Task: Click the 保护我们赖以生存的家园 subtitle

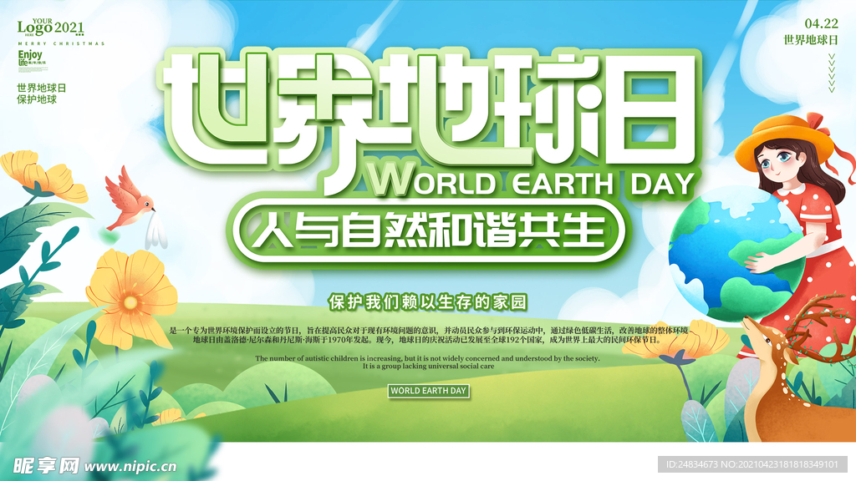Action: click(427, 301)
